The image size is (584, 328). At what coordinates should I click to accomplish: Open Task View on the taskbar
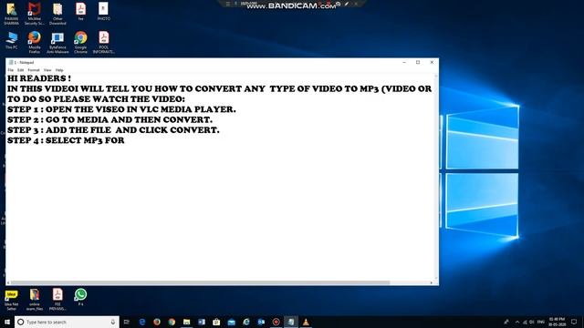point(127,322)
